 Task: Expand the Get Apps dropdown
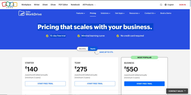[120, 13]
